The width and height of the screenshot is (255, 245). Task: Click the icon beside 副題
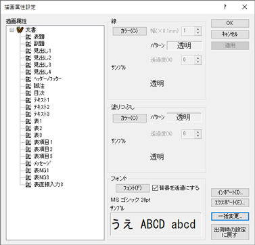(28, 44)
